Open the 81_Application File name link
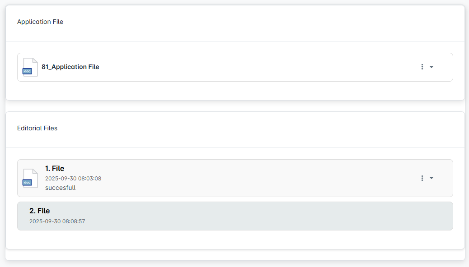This screenshot has width=469, height=267. 70,67
